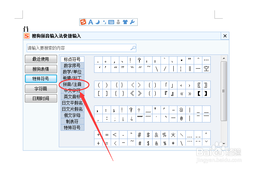Insert the 】 closing black bracket
The width and height of the screenshot is (256, 169).
point(206,93)
